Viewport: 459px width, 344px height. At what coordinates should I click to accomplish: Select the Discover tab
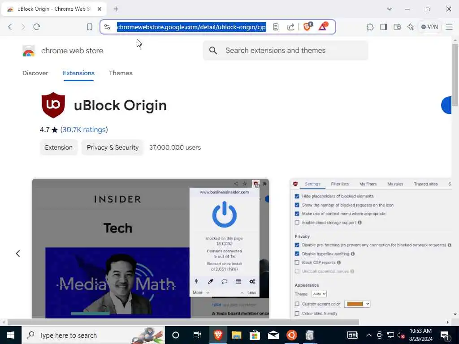(x=35, y=73)
